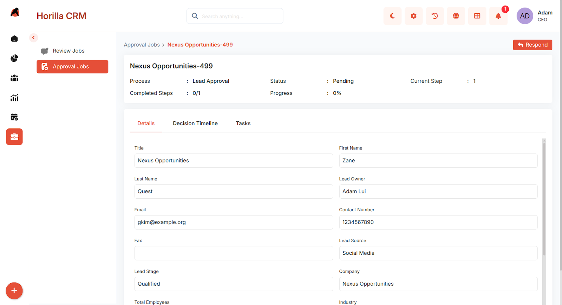Select the briefcase approvals sidebar icon

(x=14, y=137)
